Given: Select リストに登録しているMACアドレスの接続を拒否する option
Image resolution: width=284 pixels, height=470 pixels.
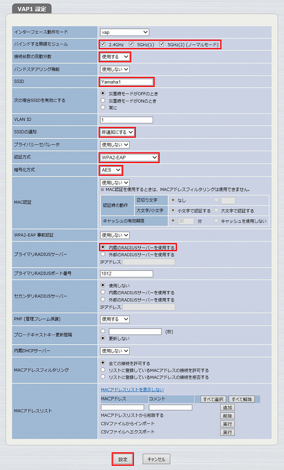Looking at the screenshot, I should tap(103, 377).
